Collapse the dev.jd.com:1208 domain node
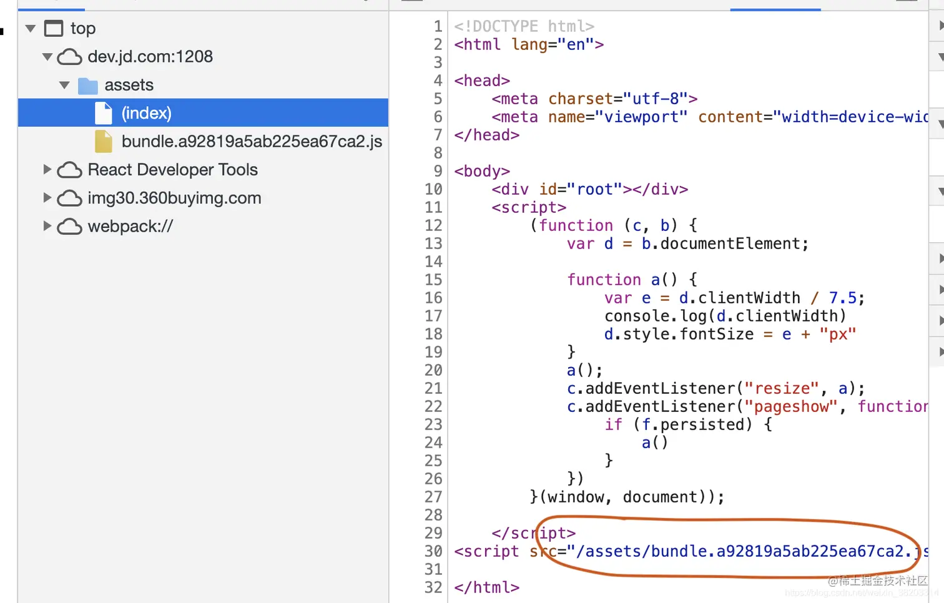Image resolution: width=944 pixels, height=603 pixels. pyautogui.click(x=47, y=57)
